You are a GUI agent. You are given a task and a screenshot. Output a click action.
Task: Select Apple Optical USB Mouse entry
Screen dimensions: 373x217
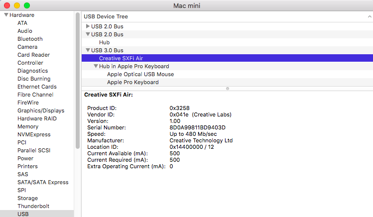point(140,74)
